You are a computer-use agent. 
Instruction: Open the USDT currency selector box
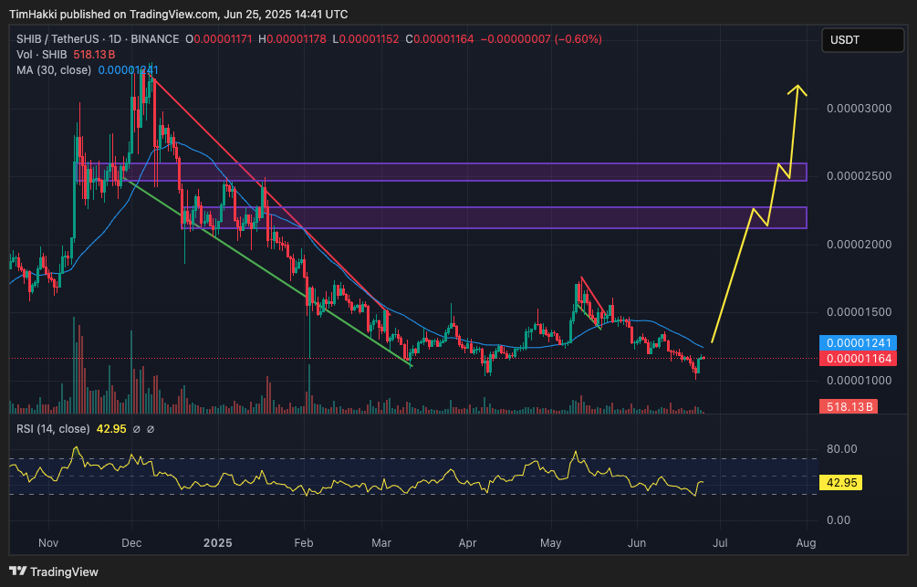pos(862,40)
